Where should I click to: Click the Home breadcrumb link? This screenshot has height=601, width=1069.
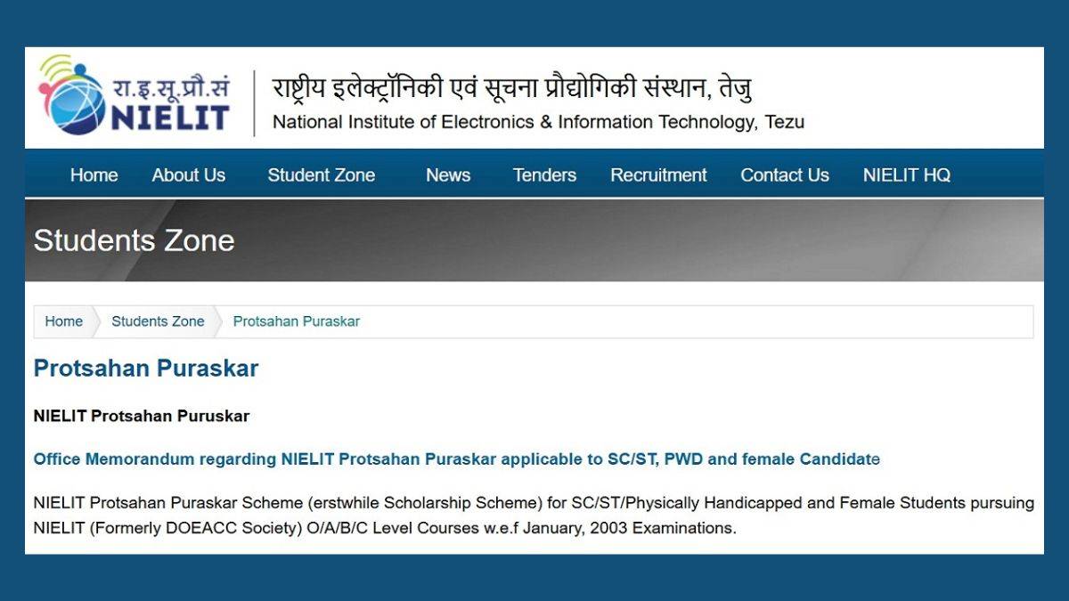[63, 321]
